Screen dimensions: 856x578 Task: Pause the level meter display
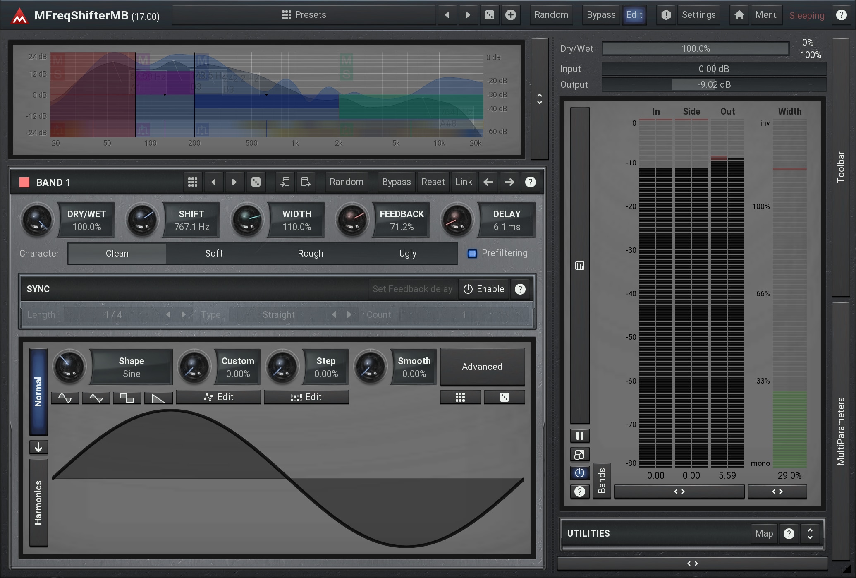coord(579,436)
